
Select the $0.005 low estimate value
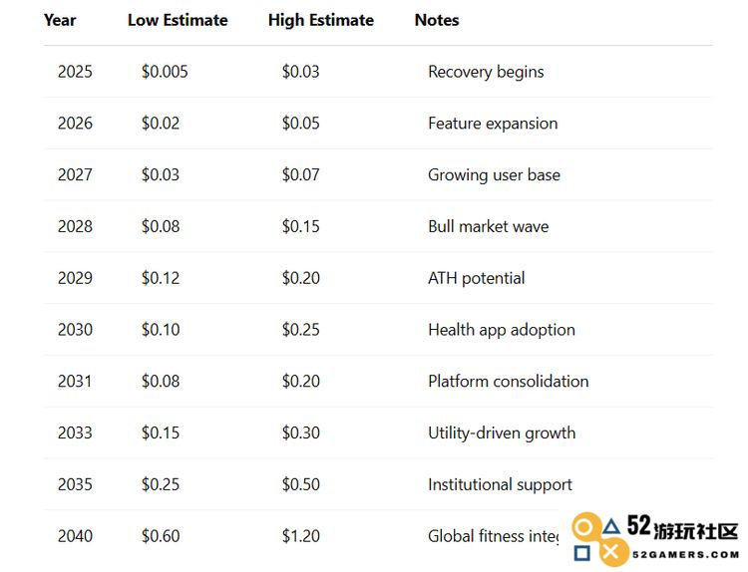pos(165,72)
